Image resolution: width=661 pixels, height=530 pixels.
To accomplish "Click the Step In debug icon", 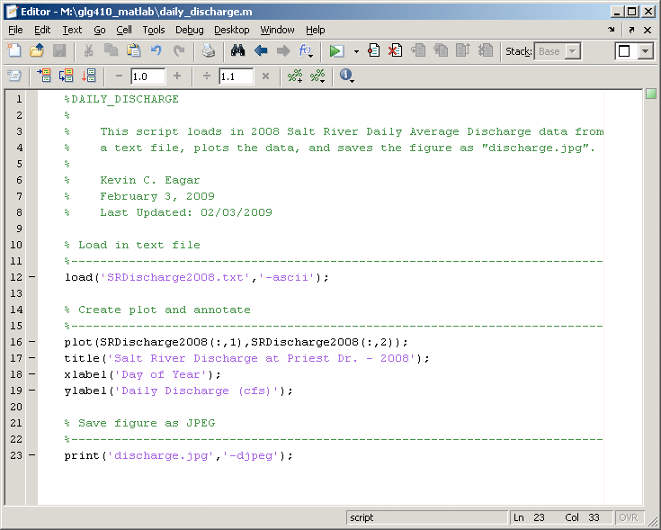I will (x=441, y=50).
